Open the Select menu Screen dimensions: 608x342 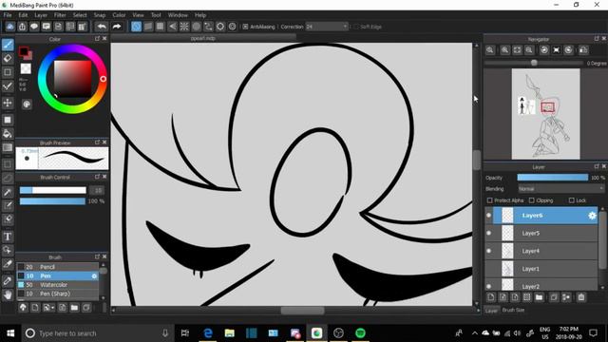click(80, 15)
